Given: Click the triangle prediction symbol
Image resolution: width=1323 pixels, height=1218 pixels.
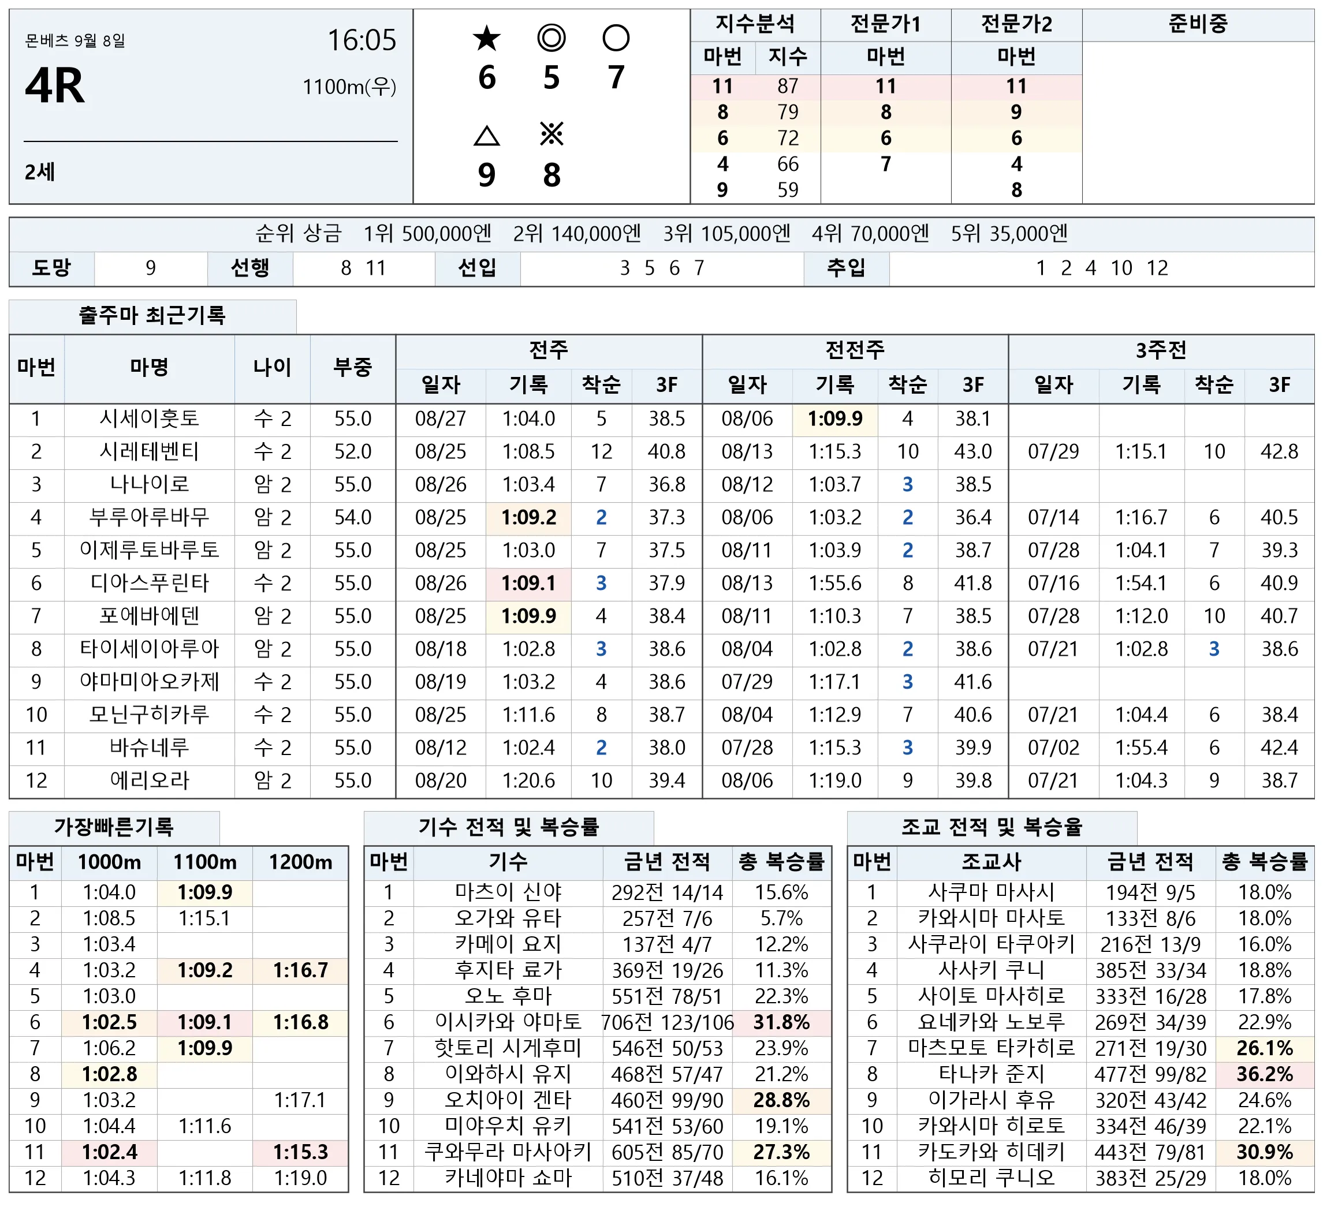Looking at the screenshot, I should coord(486,136).
